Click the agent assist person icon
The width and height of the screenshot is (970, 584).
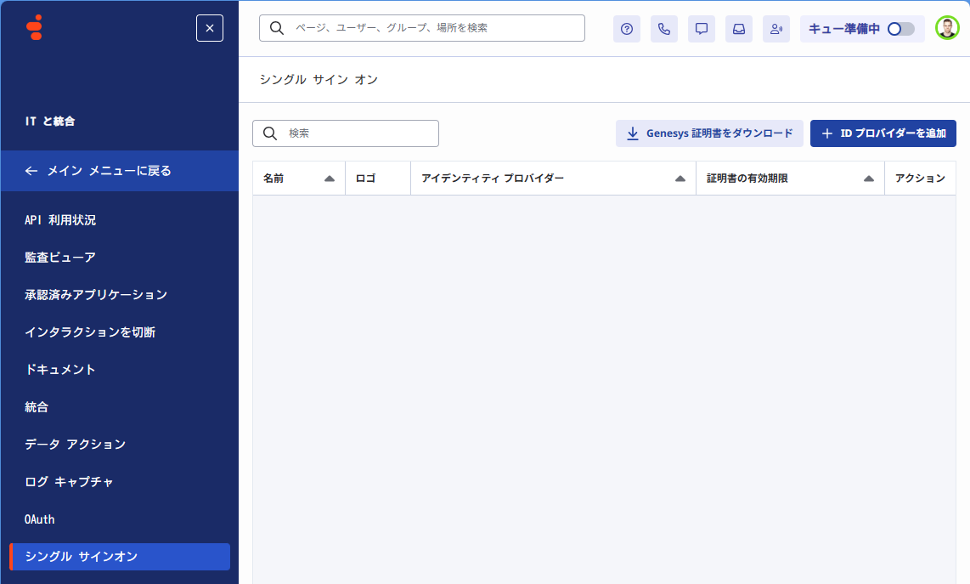pyautogui.click(x=776, y=29)
